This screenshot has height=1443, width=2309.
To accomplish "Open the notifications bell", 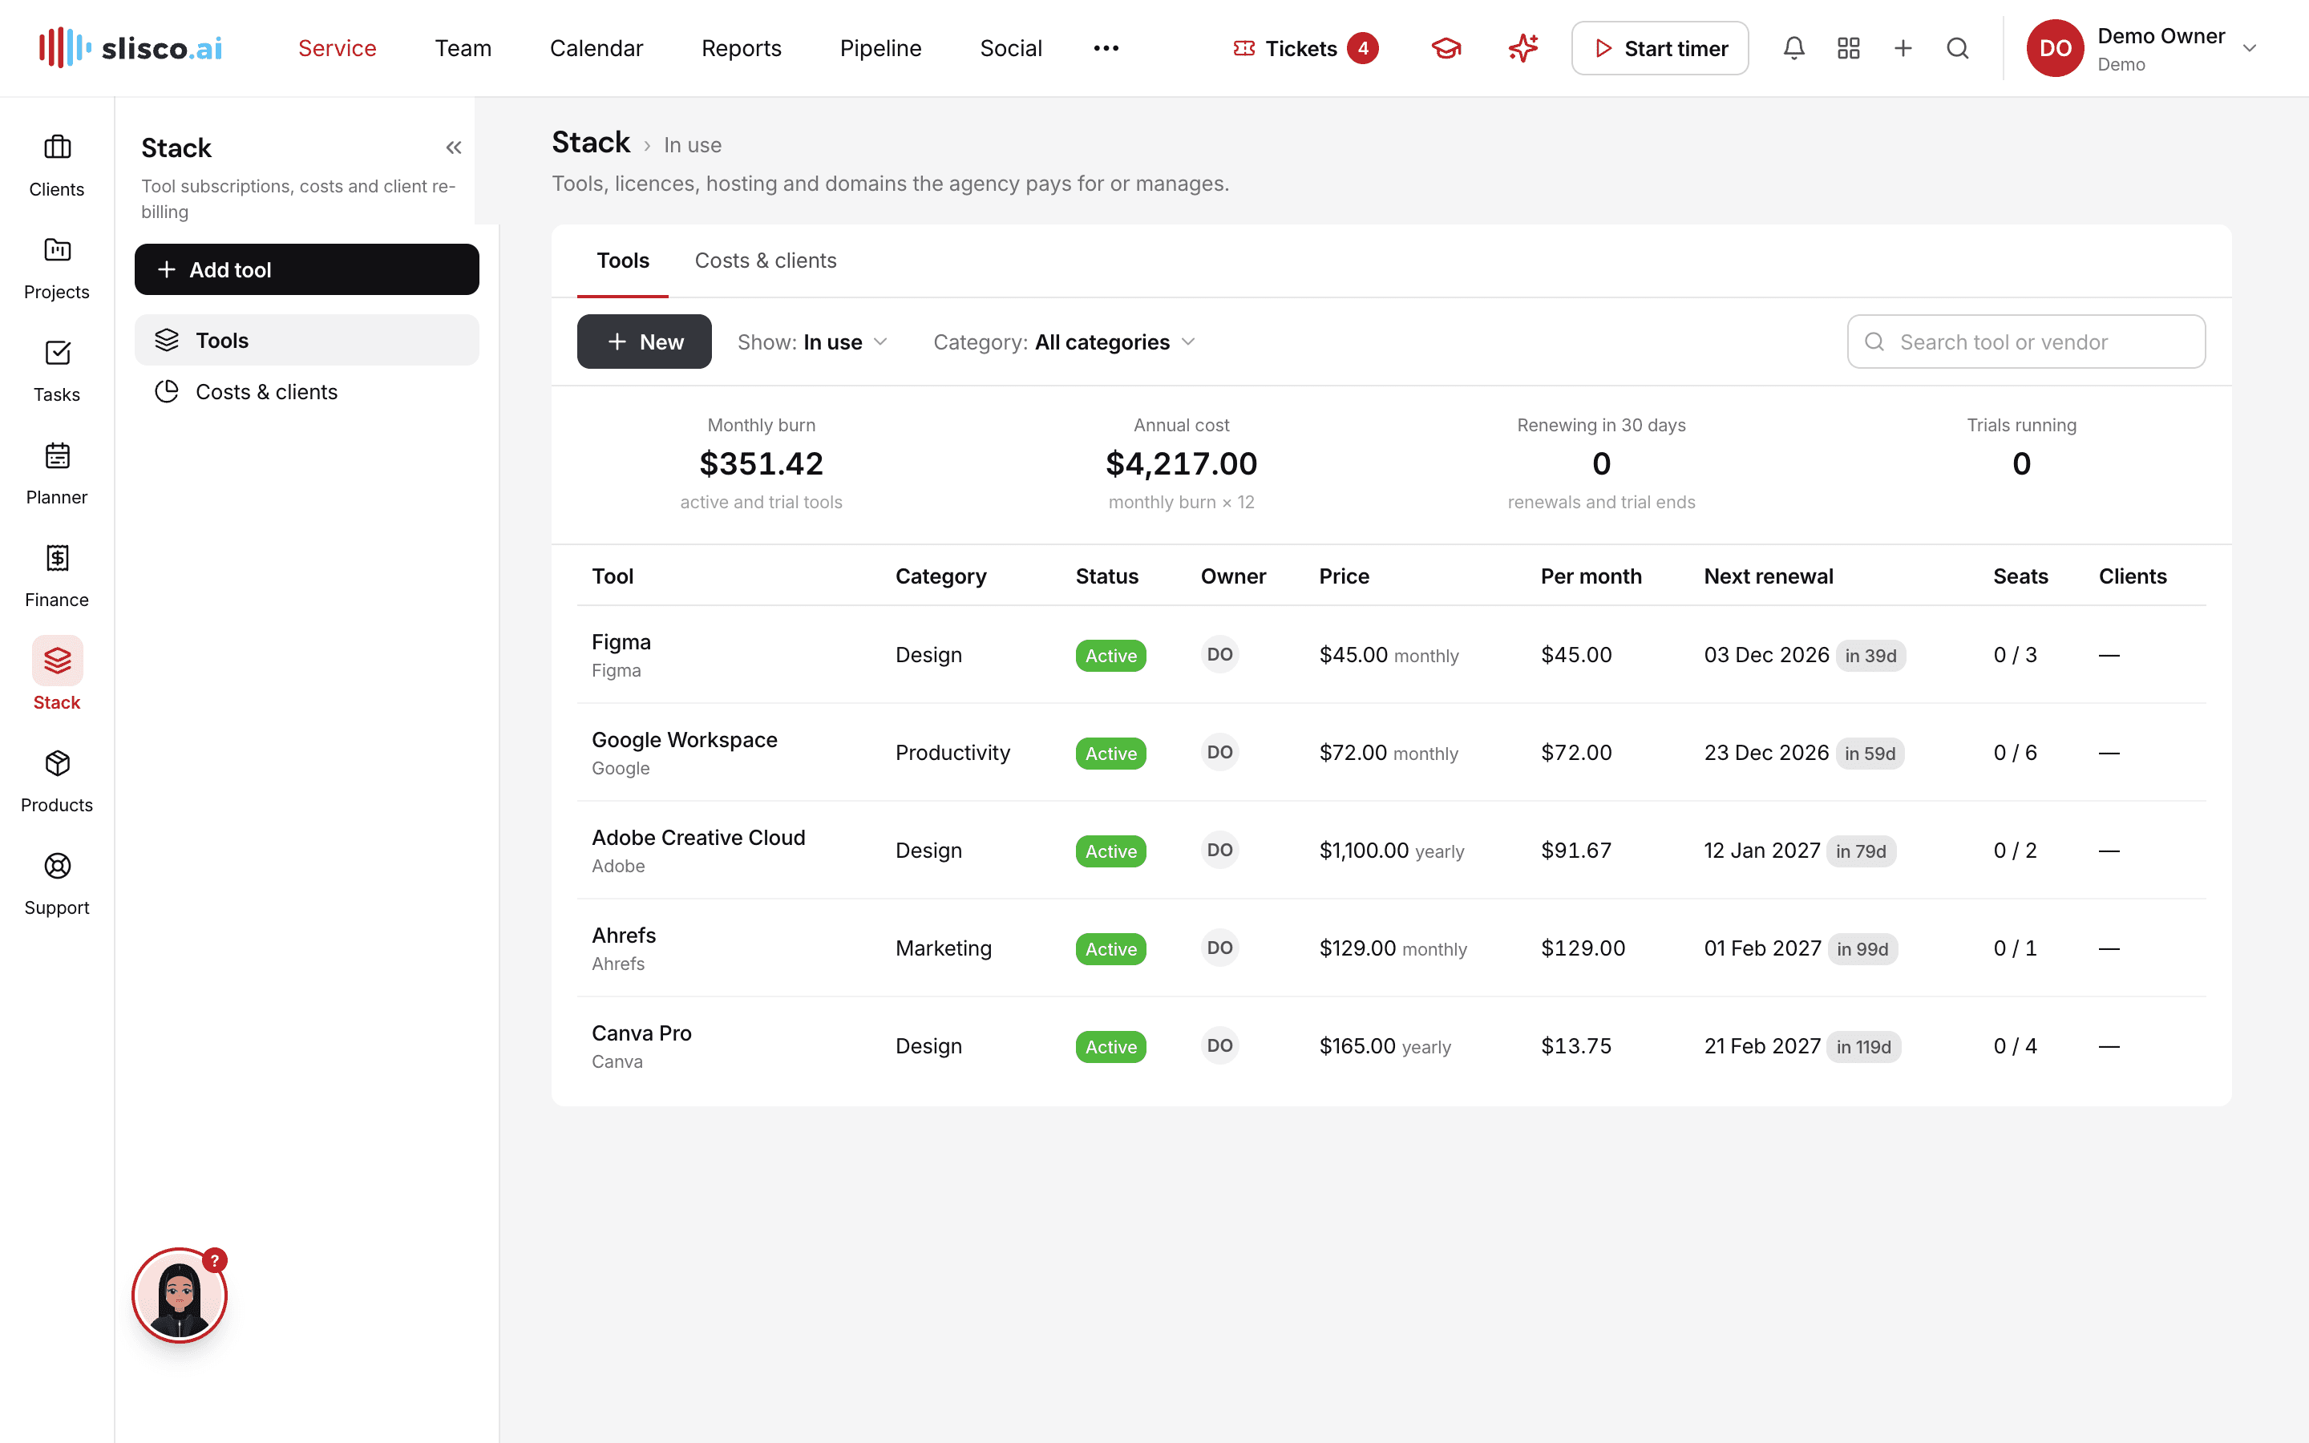I will pos(1793,48).
